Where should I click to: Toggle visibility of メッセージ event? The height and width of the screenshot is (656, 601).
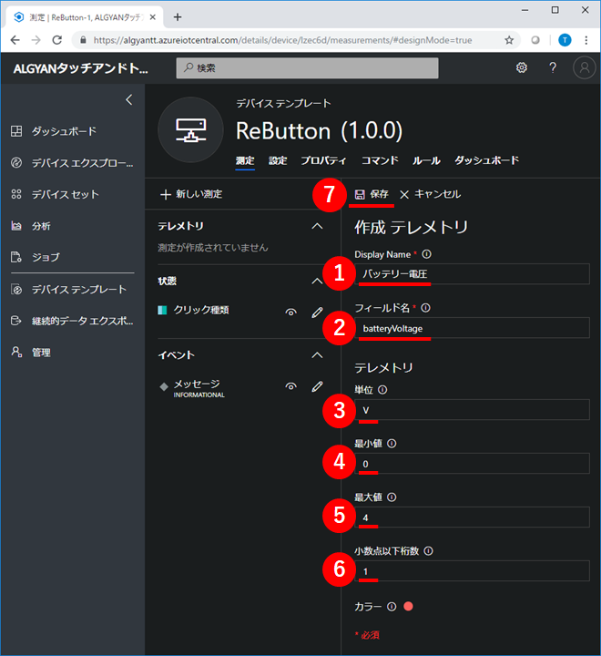291,386
